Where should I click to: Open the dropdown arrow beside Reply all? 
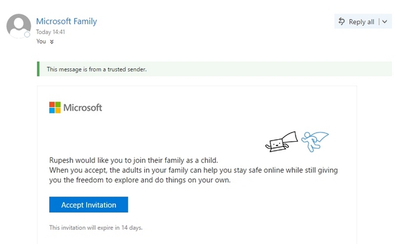385,22
